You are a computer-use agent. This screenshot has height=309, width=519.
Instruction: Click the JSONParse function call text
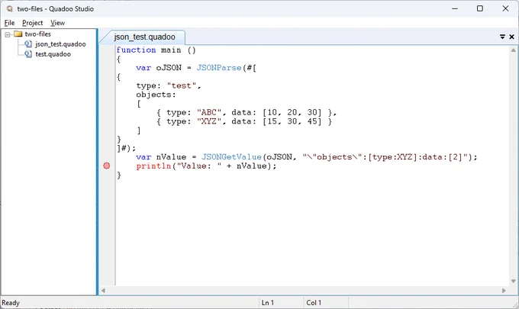(x=219, y=68)
